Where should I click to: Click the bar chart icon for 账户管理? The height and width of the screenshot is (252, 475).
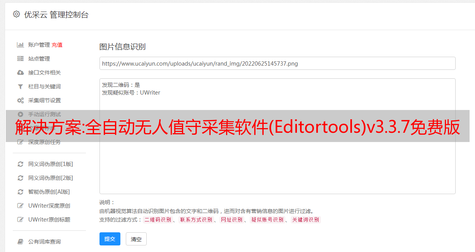pos(21,45)
